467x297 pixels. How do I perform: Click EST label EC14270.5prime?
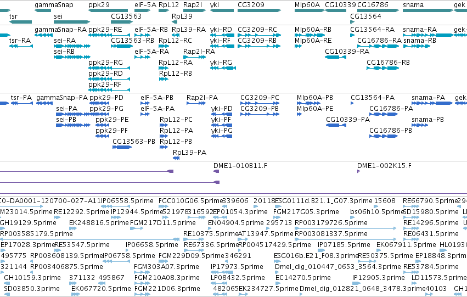(x=303, y=278)
